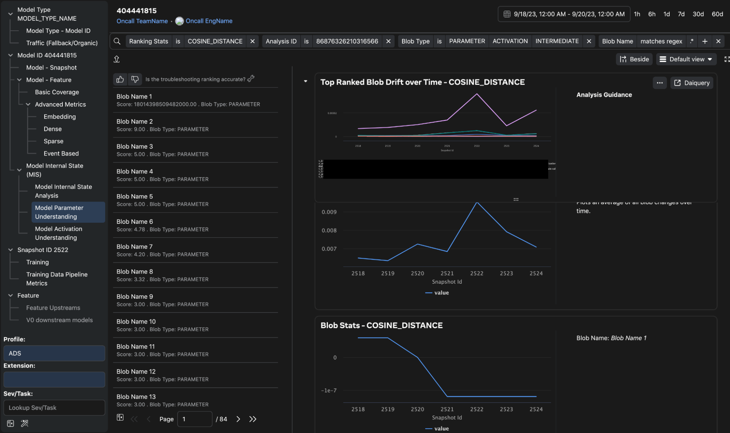Collapse the Snapshot ID 2522 section
Viewport: 730px width, 433px height.
11,250
